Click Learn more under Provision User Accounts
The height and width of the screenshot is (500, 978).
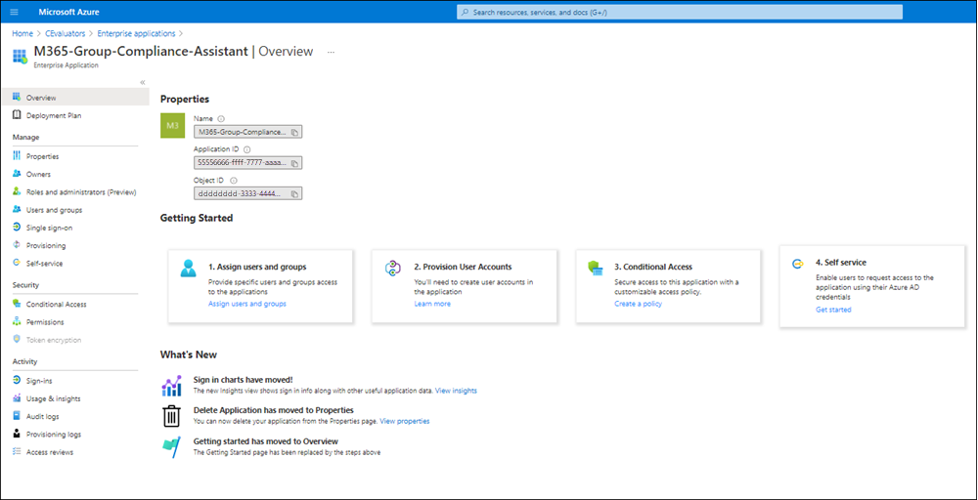(432, 304)
